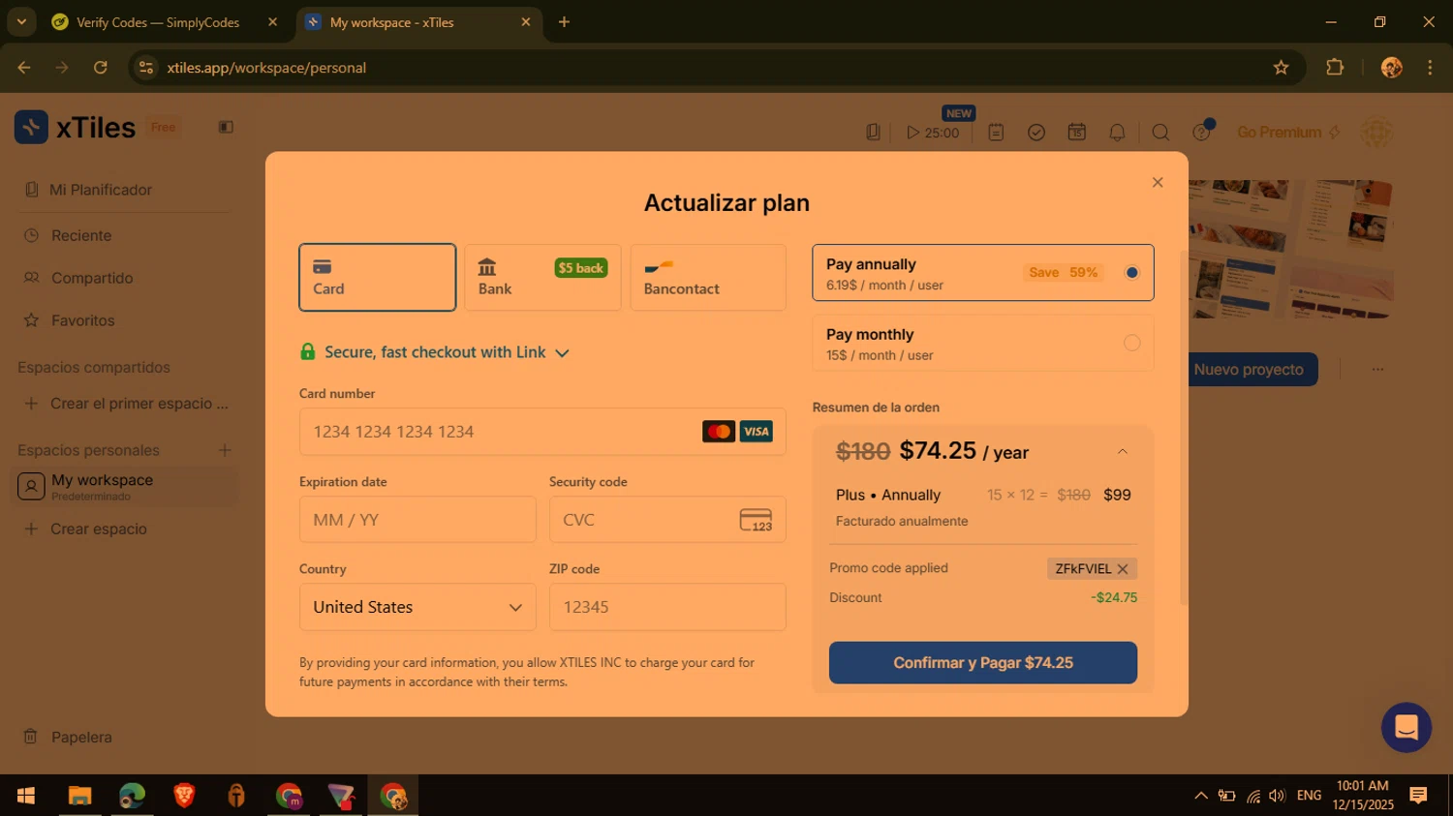Open Brave browser from taskbar
The width and height of the screenshot is (1453, 816).
pos(184,796)
